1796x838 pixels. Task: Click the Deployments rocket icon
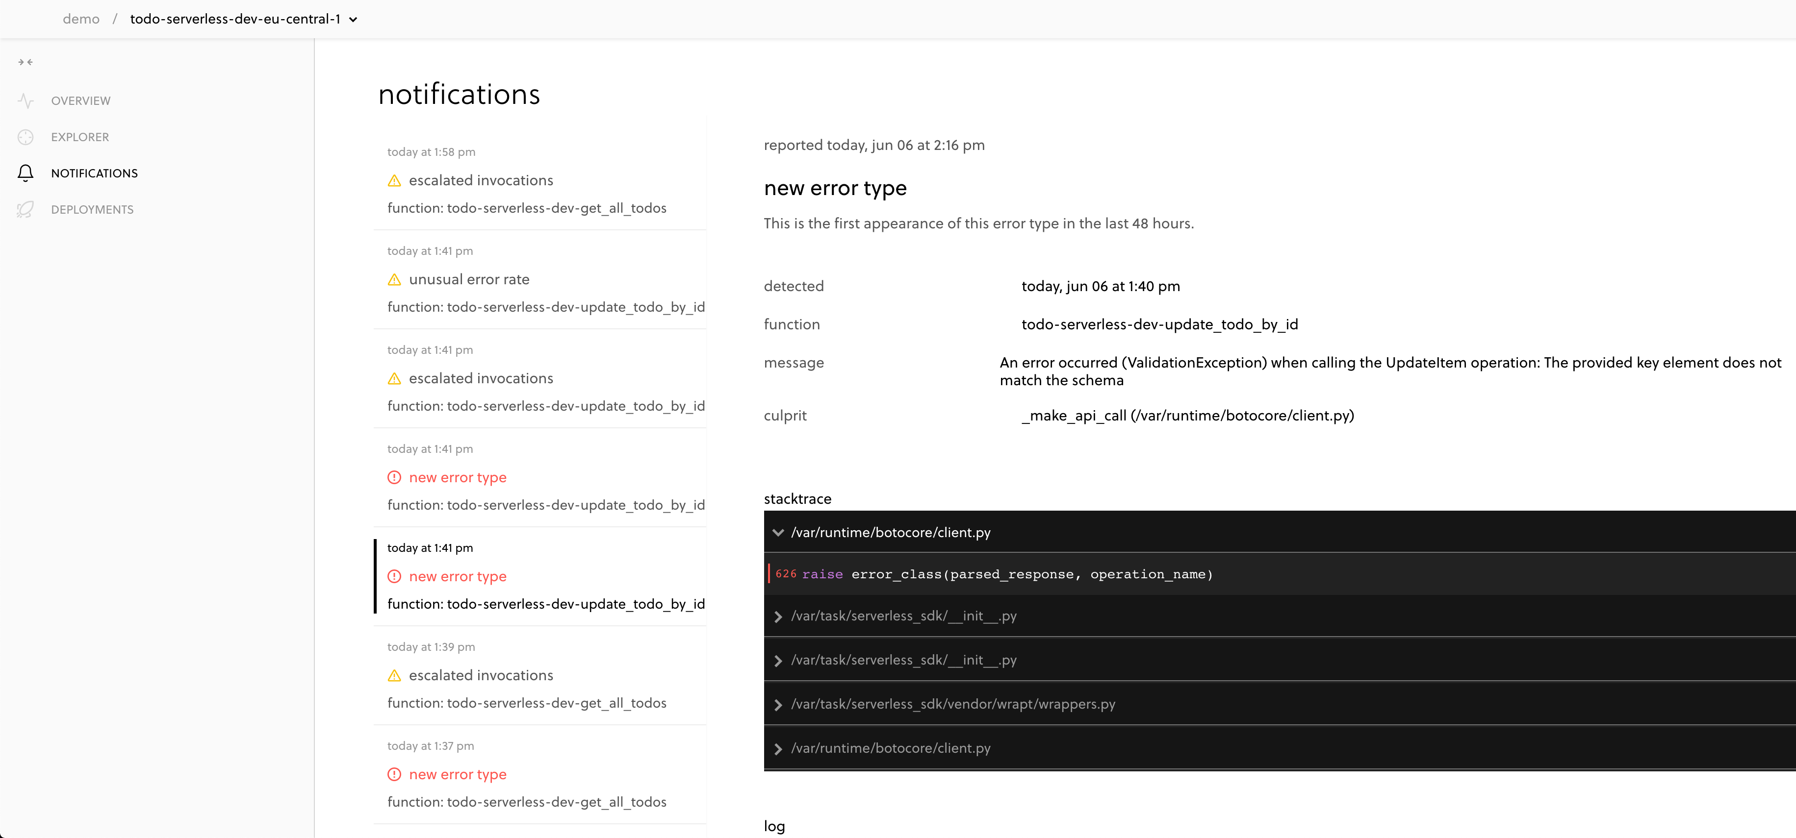(x=26, y=210)
